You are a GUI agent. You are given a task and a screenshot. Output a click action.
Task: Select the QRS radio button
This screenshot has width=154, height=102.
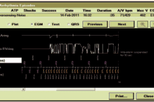[x=69, y=24]
